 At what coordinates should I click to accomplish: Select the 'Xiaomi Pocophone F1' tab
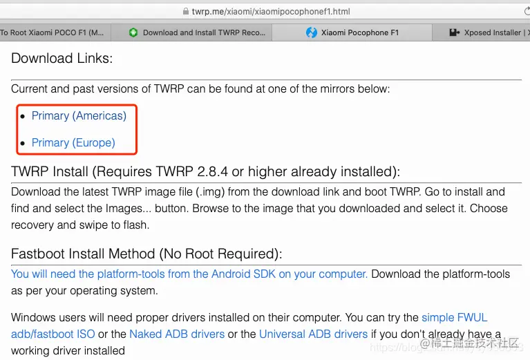(x=352, y=32)
